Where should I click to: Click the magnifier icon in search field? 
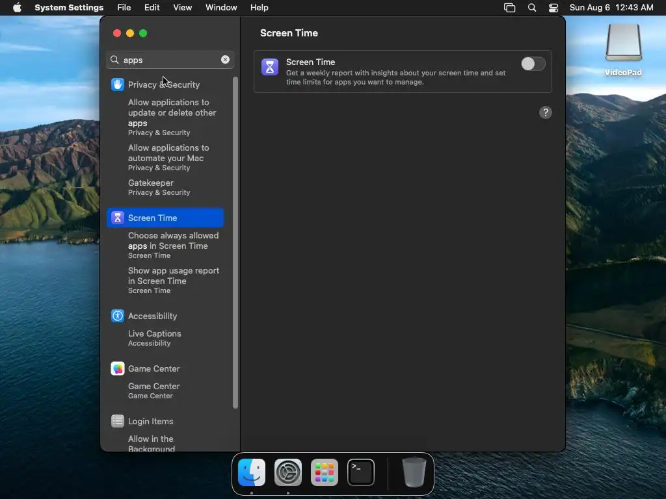point(114,60)
